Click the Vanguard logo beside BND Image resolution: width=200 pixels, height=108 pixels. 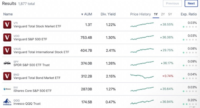[7, 76]
